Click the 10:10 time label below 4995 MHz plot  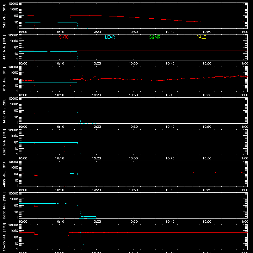59,190
